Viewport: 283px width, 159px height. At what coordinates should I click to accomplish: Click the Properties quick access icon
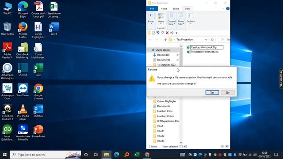(153, 33)
